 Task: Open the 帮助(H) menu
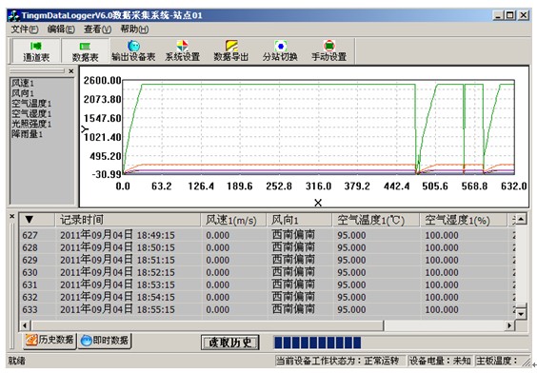134,29
